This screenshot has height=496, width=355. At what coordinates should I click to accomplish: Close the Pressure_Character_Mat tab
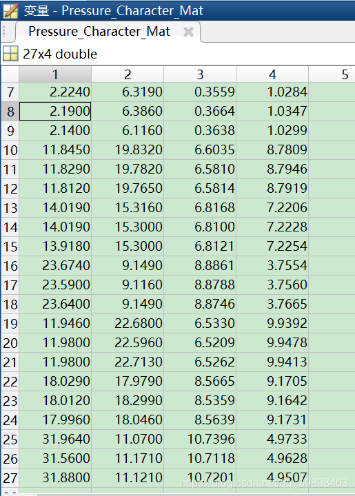click(x=188, y=32)
